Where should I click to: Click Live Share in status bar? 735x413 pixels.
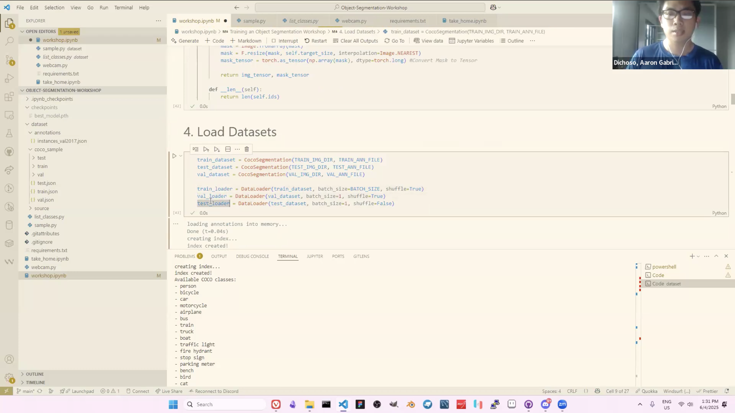(169, 391)
